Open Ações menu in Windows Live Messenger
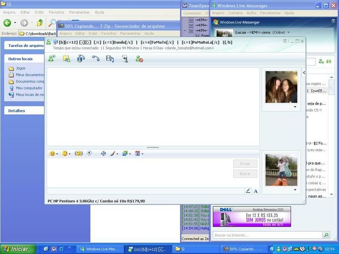This screenshot has width=339, height=254. pos(251,13)
